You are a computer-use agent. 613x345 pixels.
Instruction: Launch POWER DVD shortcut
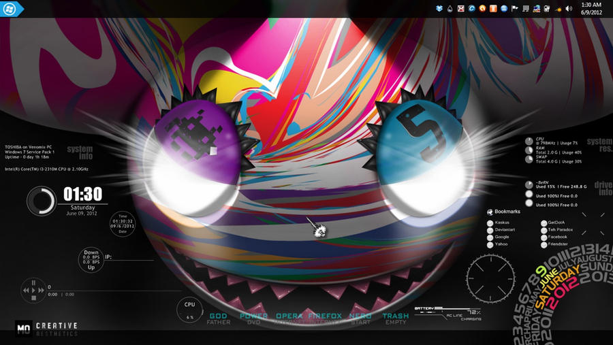(x=254, y=319)
